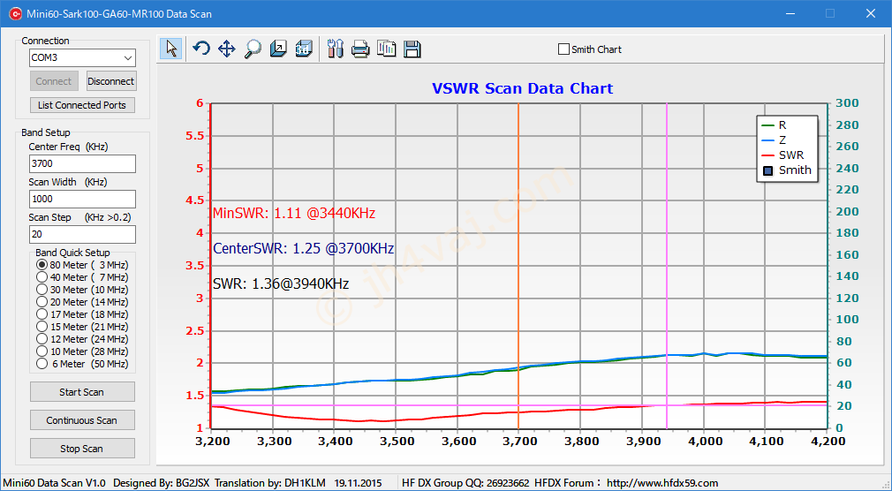
Task: Click the copy chart icon
Action: click(386, 49)
